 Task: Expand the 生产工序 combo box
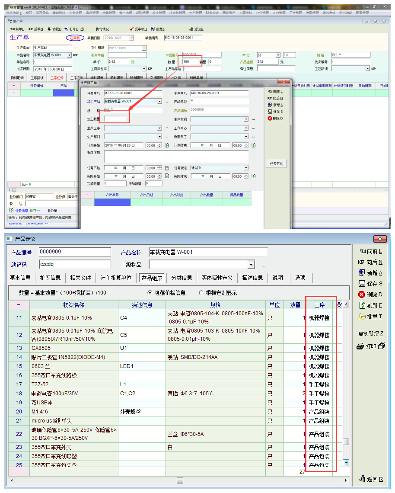159,128
